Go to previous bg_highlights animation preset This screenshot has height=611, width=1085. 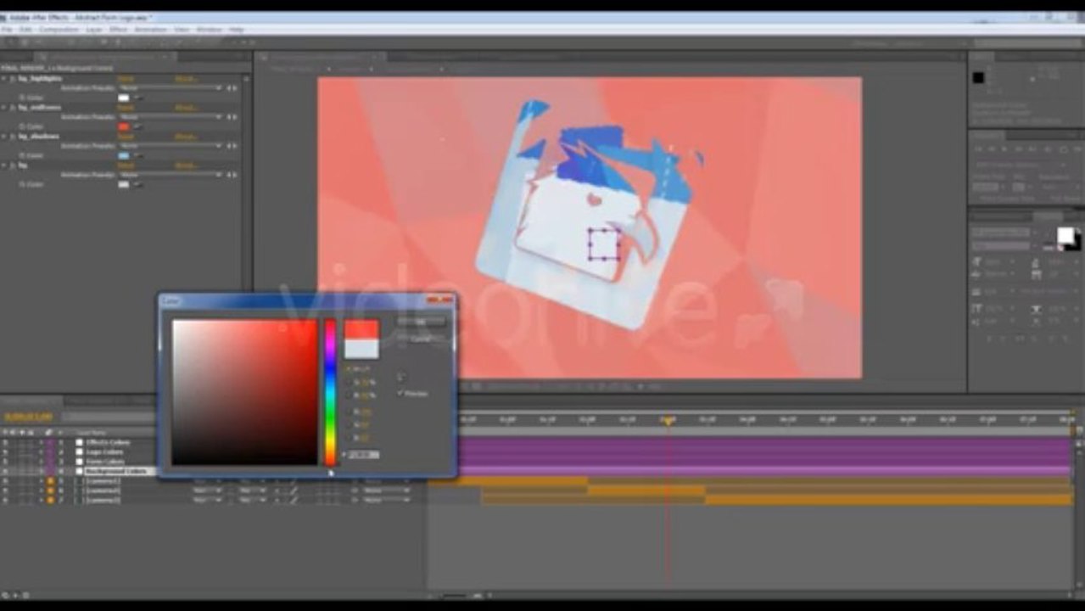pyautogui.click(x=228, y=88)
